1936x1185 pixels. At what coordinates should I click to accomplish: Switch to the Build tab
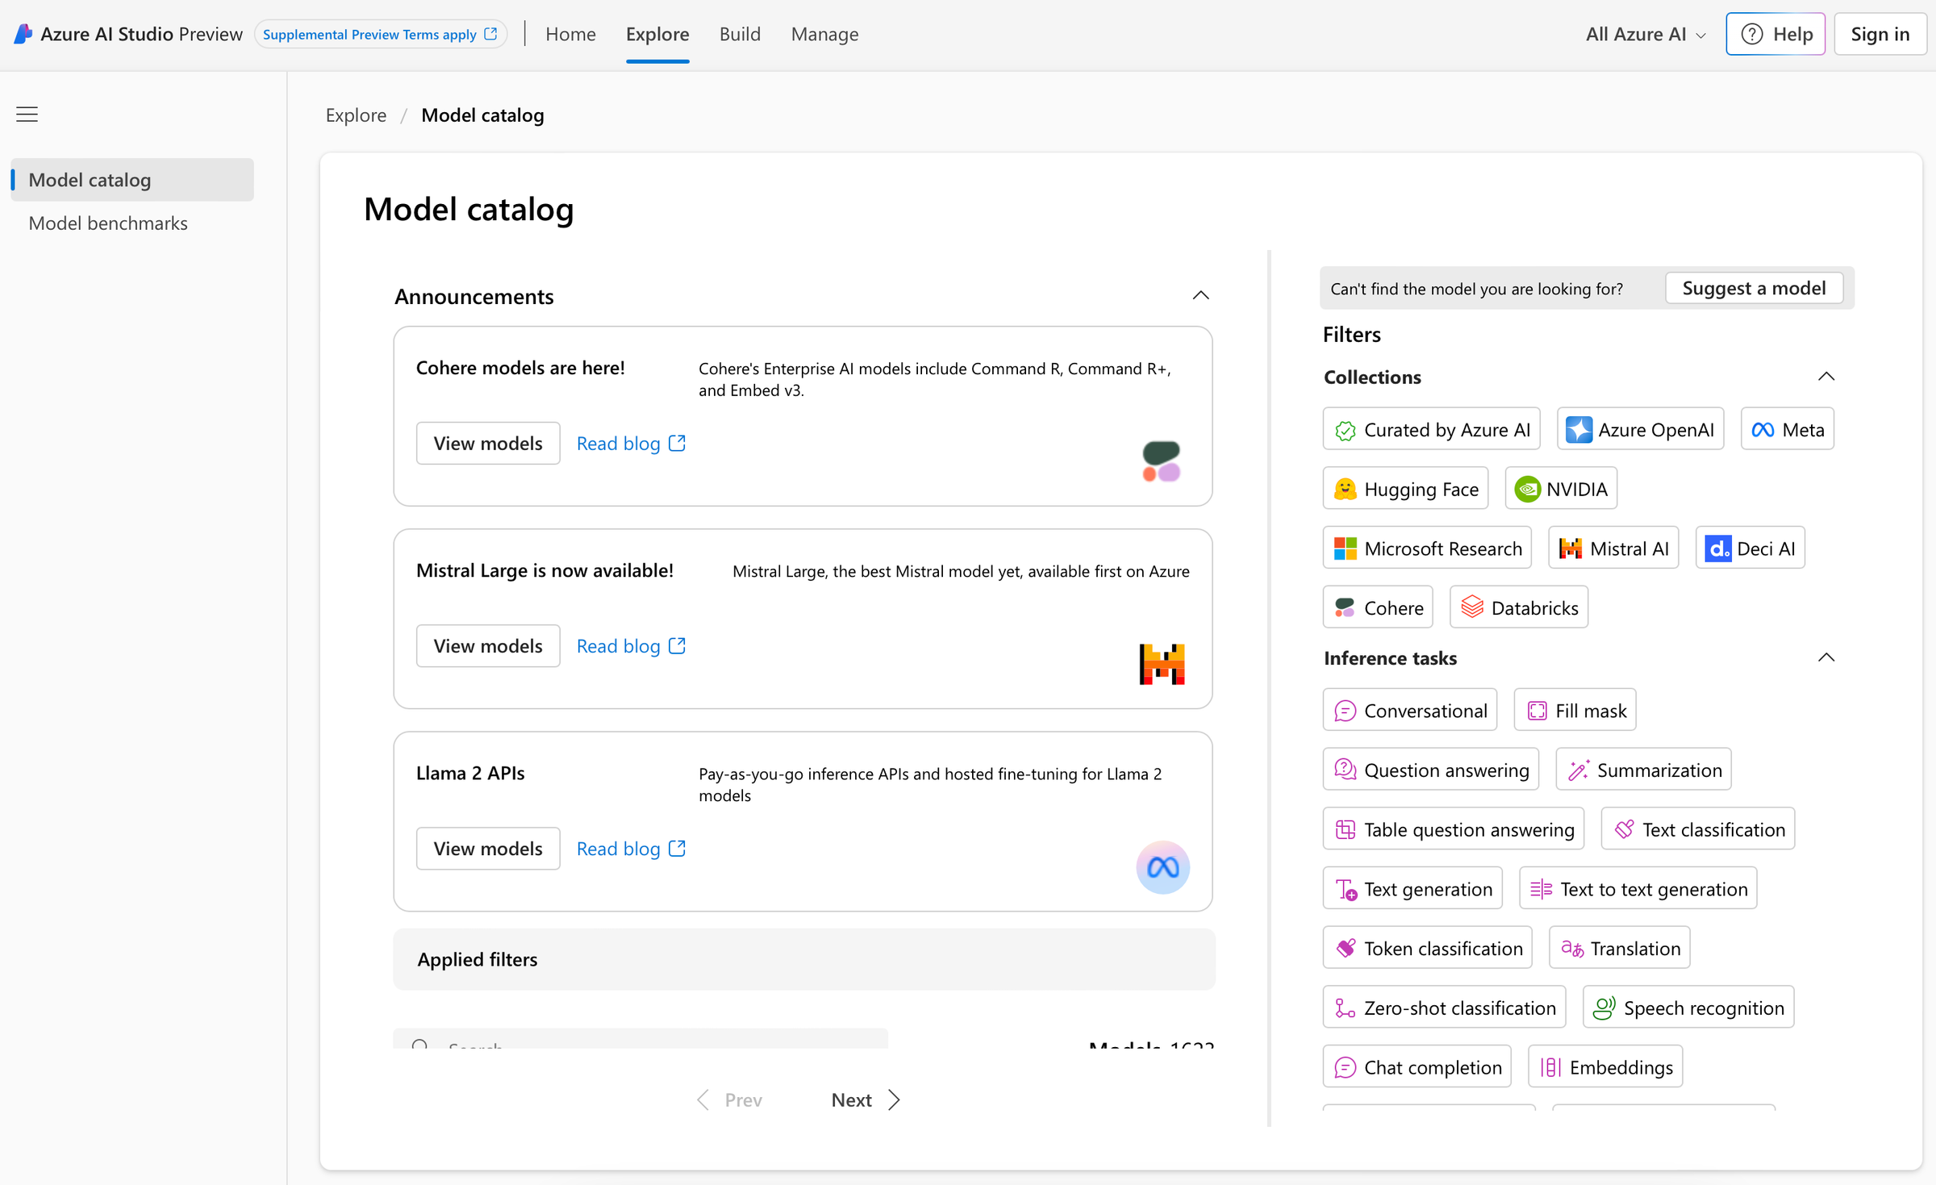[740, 34]
